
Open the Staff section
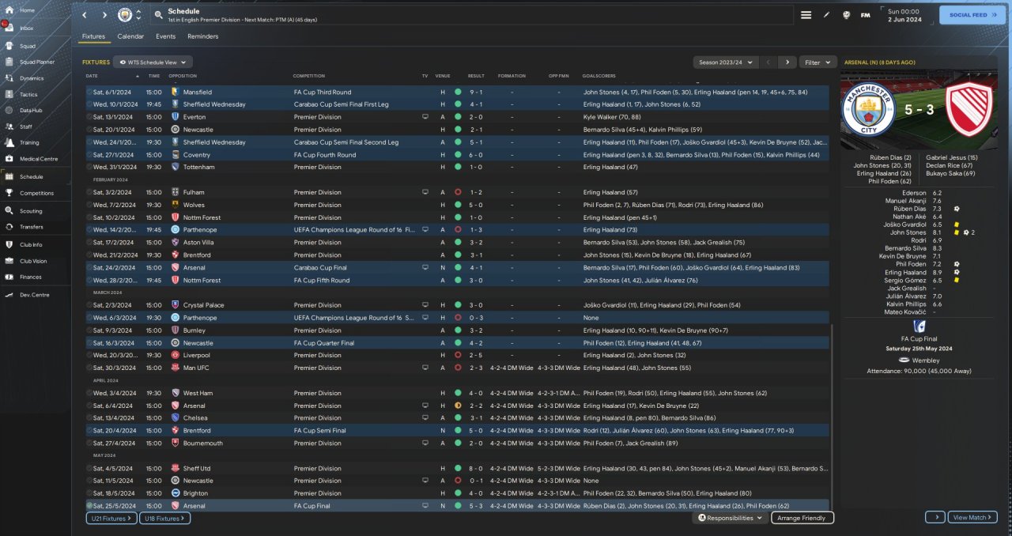click(x=26, y=126)
